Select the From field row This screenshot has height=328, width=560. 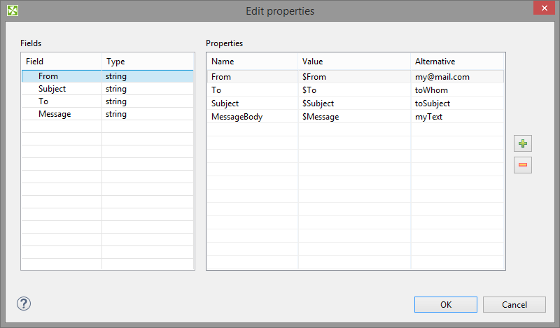48,76
